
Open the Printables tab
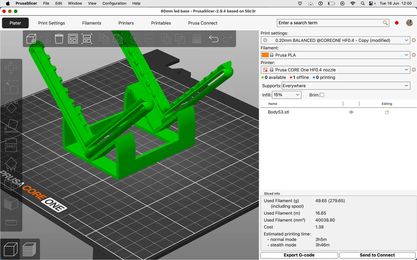coord(161,23)
